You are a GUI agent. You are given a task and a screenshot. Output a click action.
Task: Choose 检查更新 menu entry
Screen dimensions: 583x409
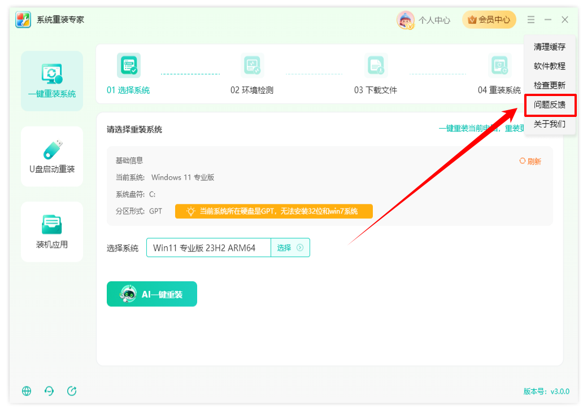coord(550,85)
